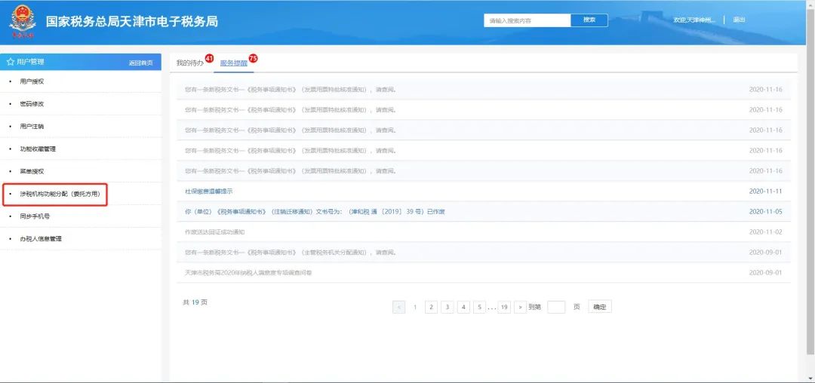
Task: Switch to the 服务提醒 tab
Action: click(233, 63)
